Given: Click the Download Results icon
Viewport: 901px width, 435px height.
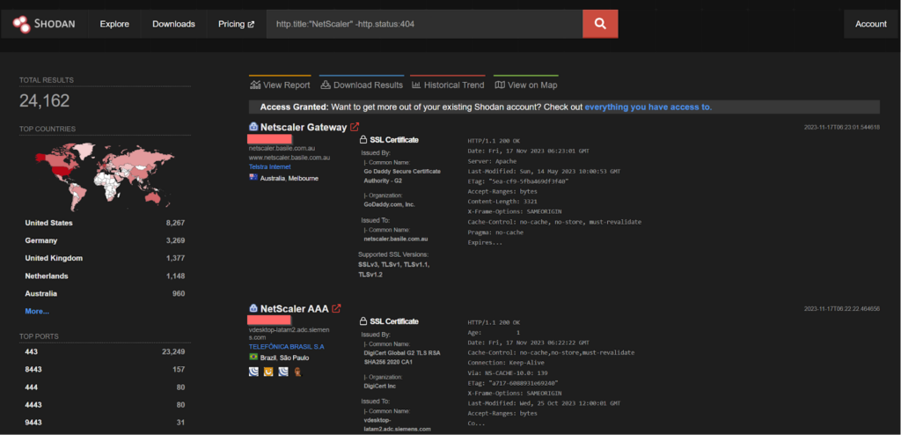Looking at the screenshot, I should point(326,85).
